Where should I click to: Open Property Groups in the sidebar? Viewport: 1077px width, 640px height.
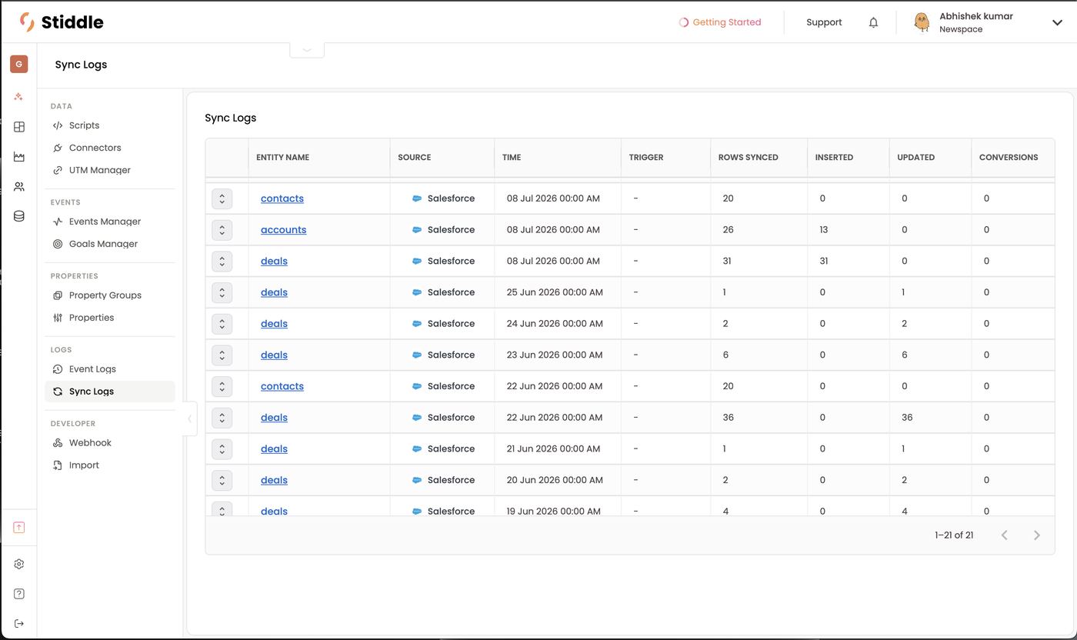(x=110, y=295)
